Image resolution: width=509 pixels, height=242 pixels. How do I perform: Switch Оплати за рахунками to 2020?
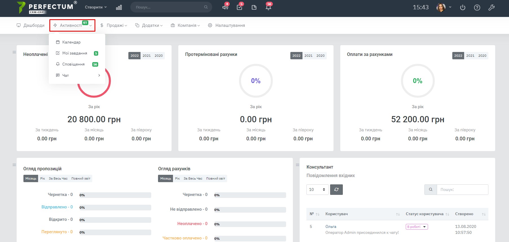coord(482,56)
